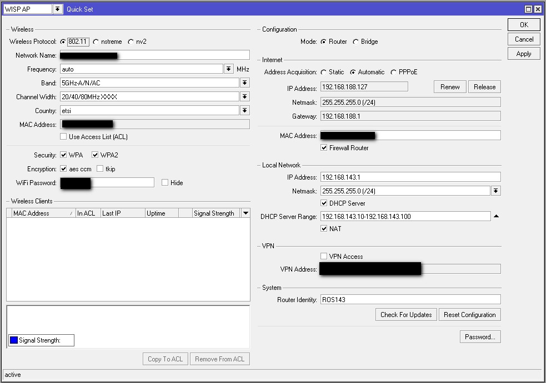Toggle aes ccm encryption
546x383 pixels.
tap(63, 168)
